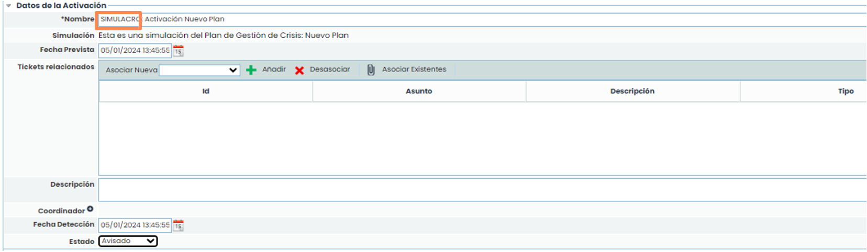The width and height of the screenshot is (867, 252).
Task: Focus the Fecha Prevista date field
Action: 135,51
